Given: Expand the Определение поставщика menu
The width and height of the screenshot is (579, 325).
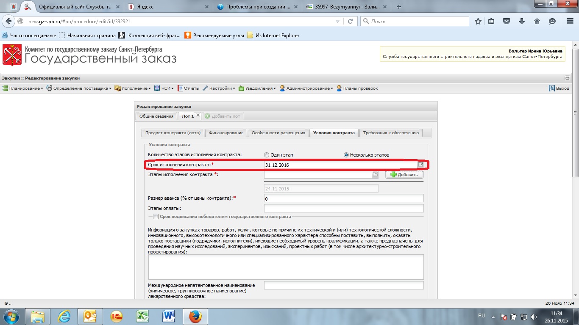Looking at the screenshot, I should (x=79, y=88).
